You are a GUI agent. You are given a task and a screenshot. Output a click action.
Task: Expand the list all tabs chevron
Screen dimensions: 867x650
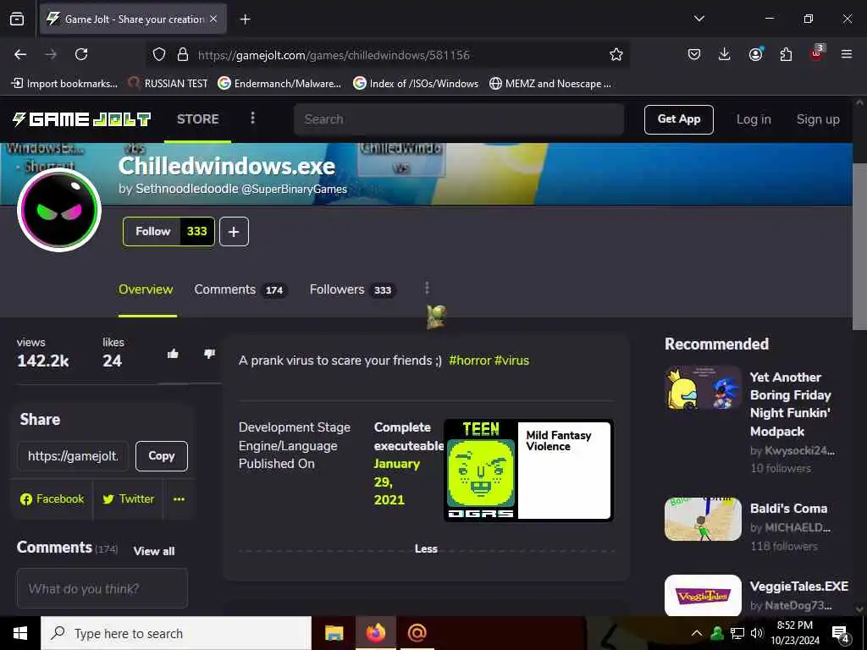coord(699,19)
